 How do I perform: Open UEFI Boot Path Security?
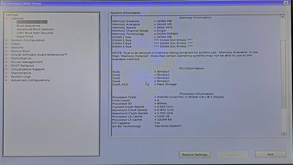(x=35, y=33)
